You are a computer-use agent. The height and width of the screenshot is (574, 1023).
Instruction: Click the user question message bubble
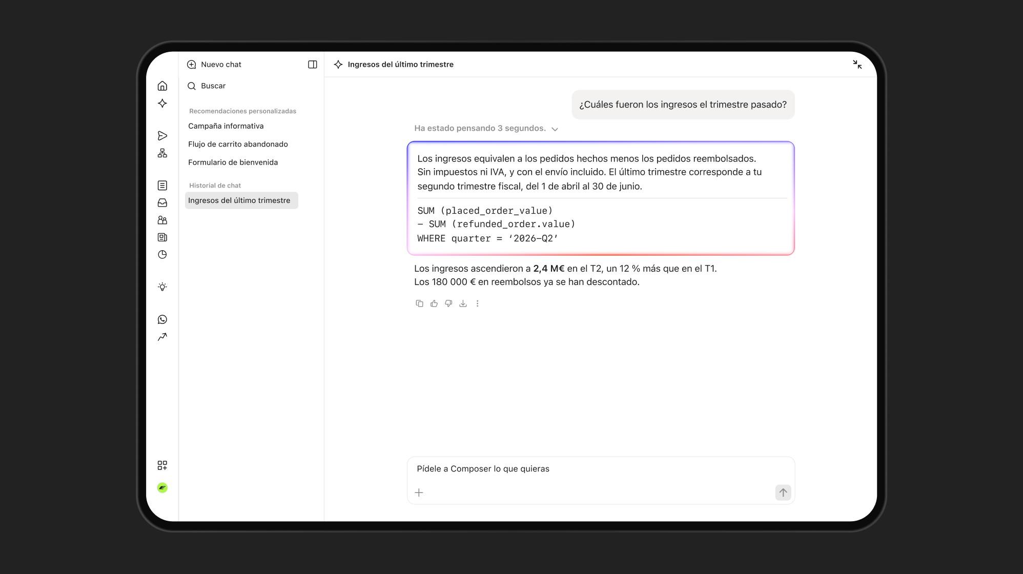[x=683, y=105]
